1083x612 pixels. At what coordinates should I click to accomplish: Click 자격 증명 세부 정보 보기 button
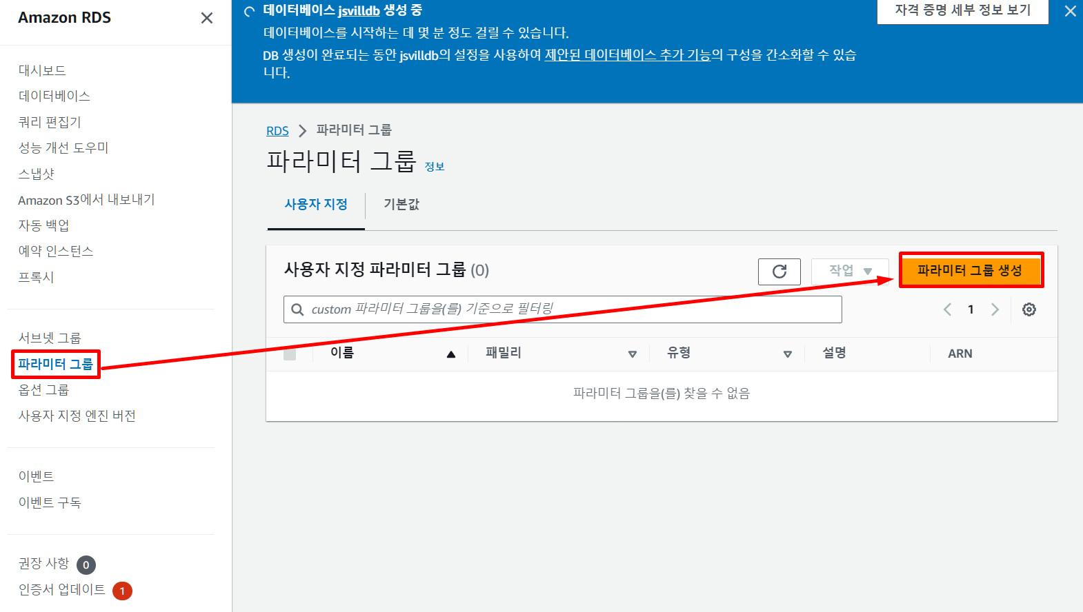(x=963, y=10)
